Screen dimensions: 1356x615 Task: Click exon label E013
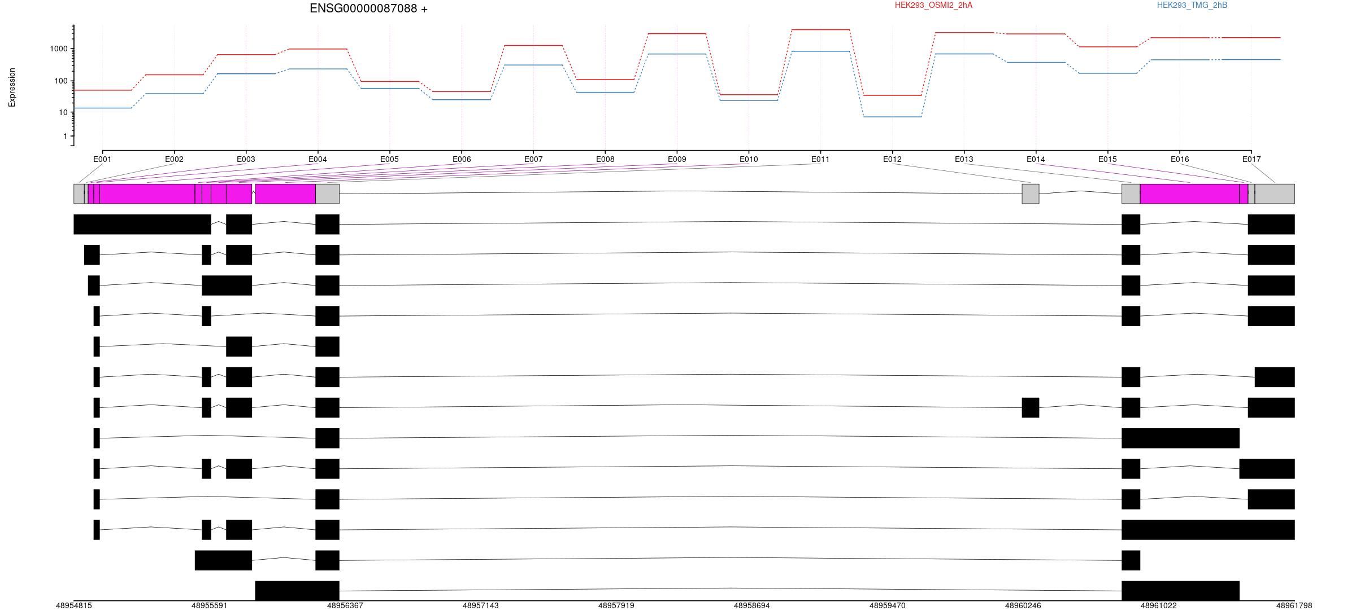pos(964,159)
